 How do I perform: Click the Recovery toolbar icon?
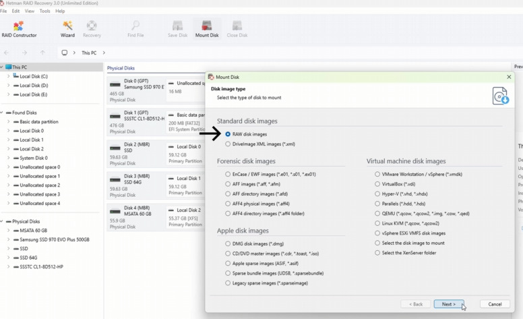coord(92,29)
